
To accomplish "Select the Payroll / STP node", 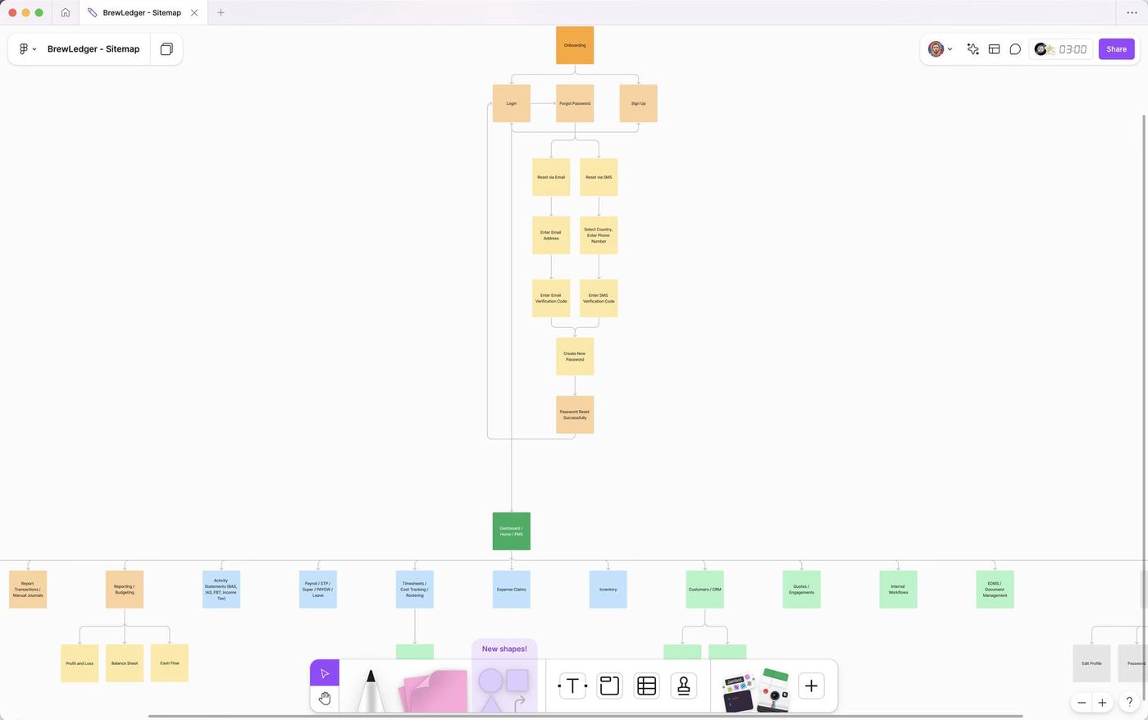I will point(318,590).
